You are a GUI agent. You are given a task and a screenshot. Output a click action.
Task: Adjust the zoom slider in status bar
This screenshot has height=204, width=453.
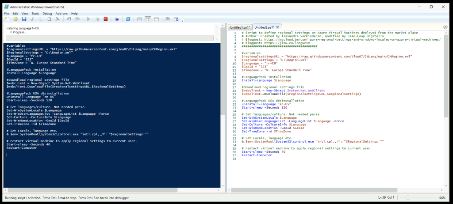[x=407, y=198]
